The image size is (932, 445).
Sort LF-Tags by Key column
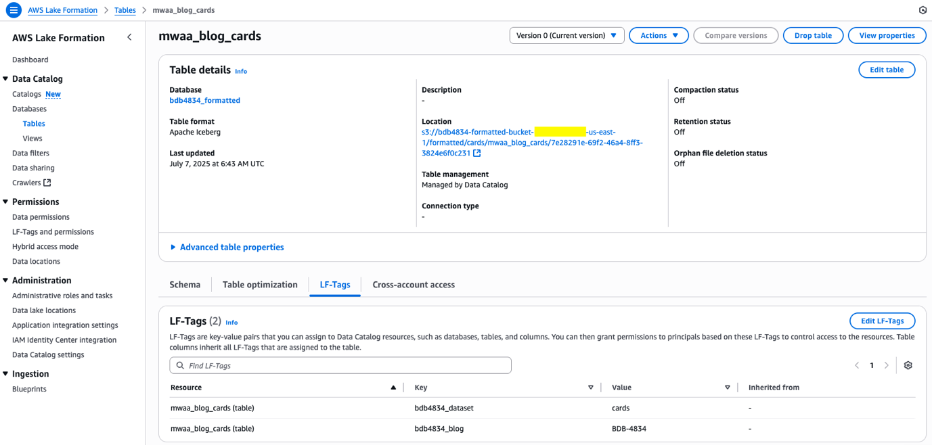point(590,388)
